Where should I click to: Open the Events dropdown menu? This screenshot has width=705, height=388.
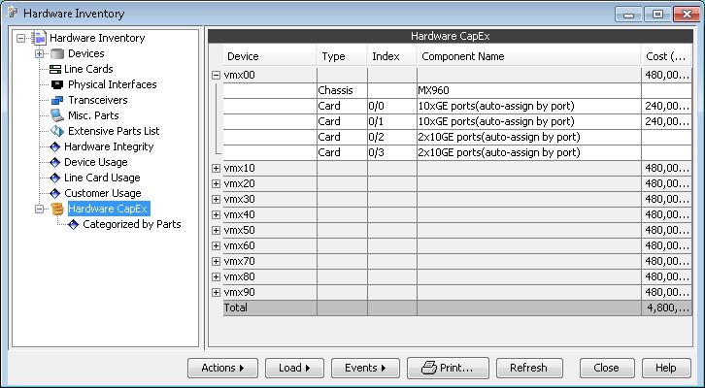pyautogui.click(x=365, y=369)
